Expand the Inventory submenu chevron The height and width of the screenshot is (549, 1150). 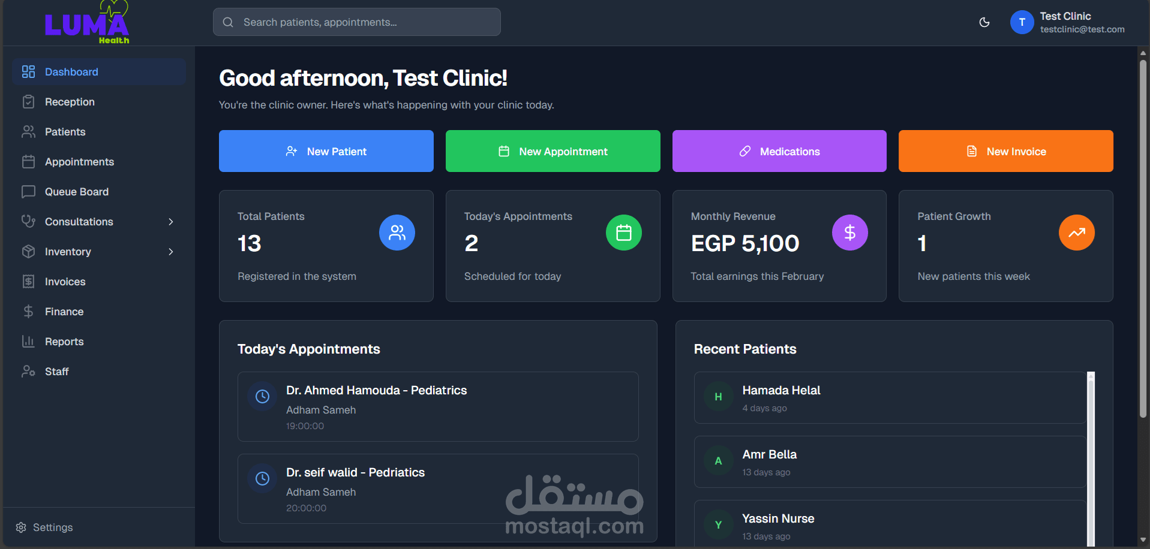pyautogui.click(x=171, y=252)
